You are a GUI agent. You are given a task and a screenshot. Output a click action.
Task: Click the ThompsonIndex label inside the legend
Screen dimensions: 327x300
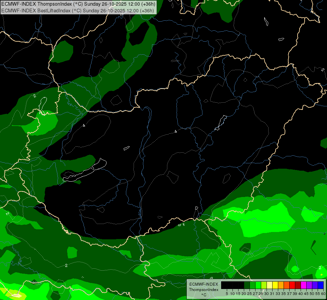(203, 290)
